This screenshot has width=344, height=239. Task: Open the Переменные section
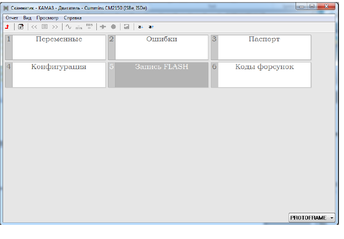pyautogui.click(x=55, y=47)
